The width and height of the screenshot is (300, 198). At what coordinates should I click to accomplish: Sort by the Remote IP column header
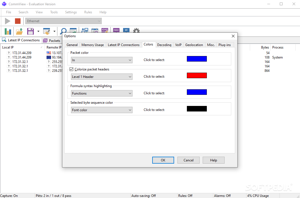(54, 47)
